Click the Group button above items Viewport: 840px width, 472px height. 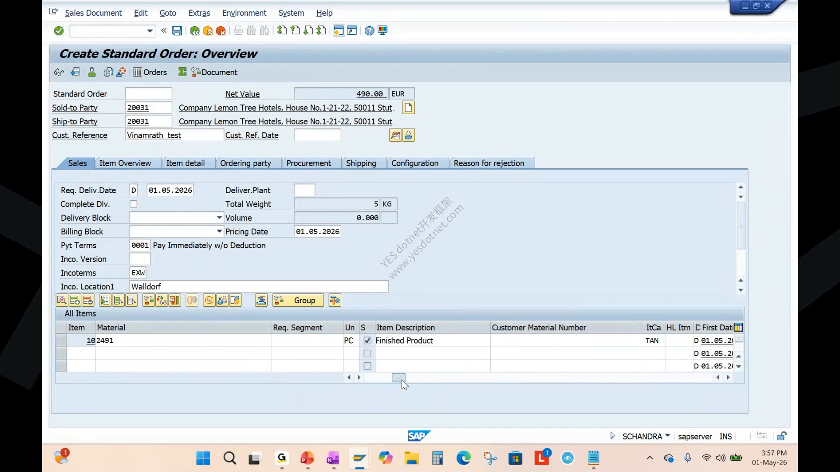pos(298,300)
